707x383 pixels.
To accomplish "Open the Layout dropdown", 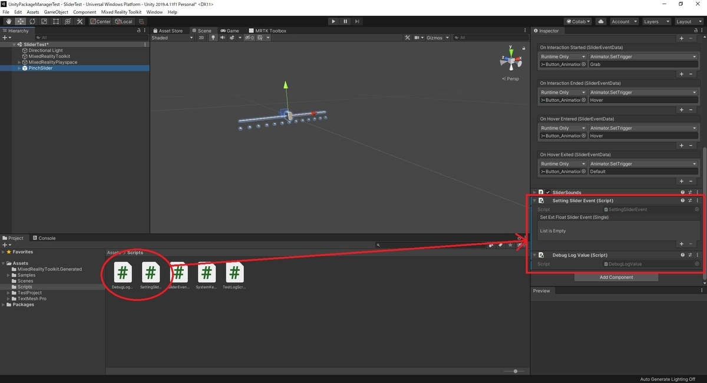I will pyautogui.click(x=688, y=21).
